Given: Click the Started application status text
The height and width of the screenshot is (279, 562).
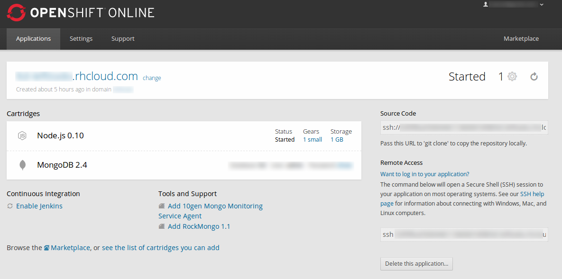Looking at the screenshot, I should click(467, 76).
